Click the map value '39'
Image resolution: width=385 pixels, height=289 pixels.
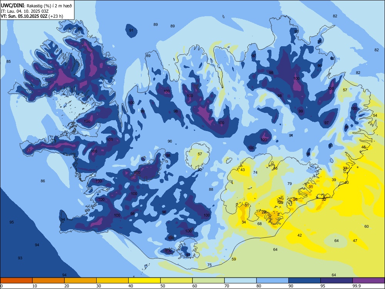[334, 180]
